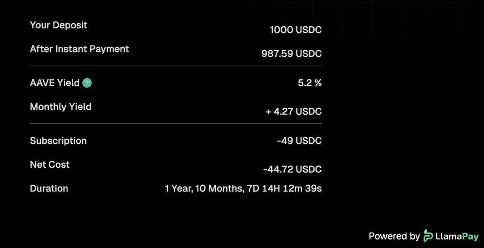Click the "Subscription" label

(58, 141)
